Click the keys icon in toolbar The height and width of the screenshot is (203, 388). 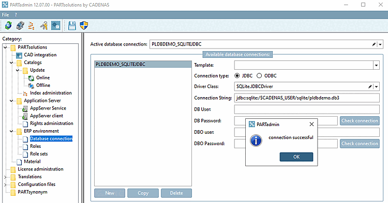pyautogui.click(x=44, y=25)
